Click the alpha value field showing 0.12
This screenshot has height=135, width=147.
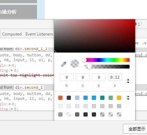point(115,77)
